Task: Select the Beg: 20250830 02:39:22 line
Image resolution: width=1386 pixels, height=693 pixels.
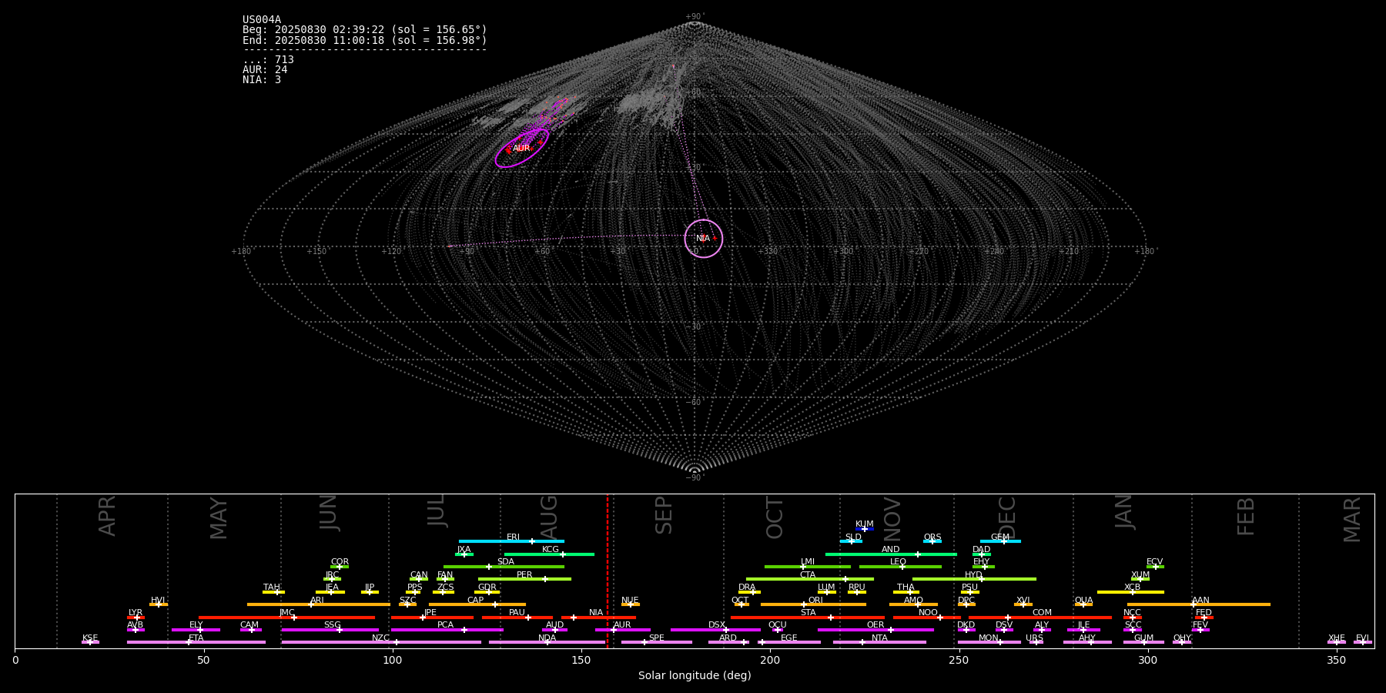Action: click(365, 30)
